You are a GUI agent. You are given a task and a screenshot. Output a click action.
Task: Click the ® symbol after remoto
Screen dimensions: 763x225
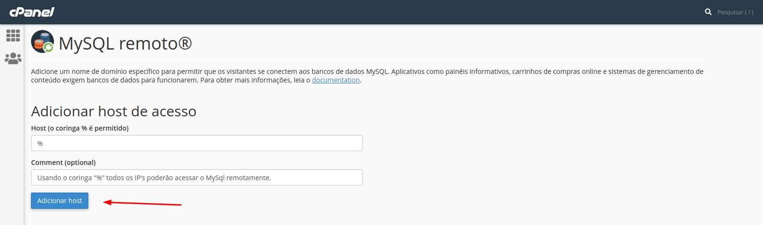tap(185, 43)
